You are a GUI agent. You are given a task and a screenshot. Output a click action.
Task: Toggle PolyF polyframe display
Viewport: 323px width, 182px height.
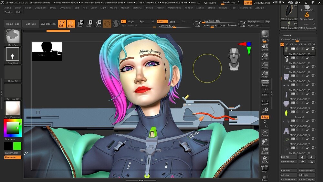(x=265, y=169)
